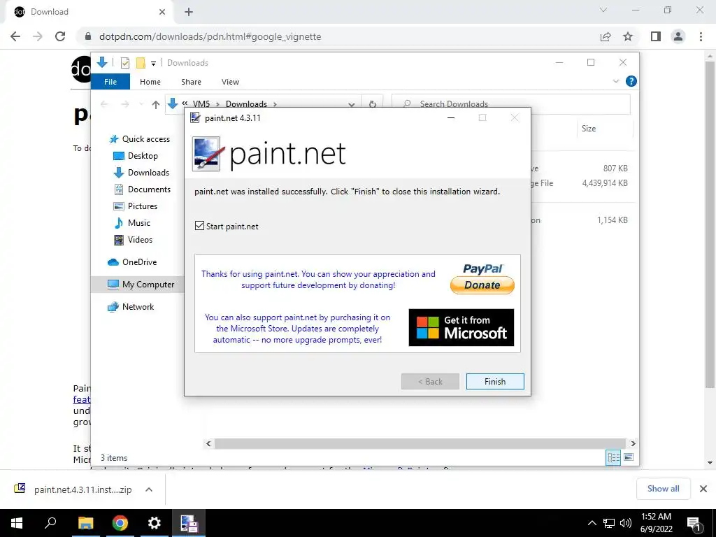Go back in Chrome

15,36
